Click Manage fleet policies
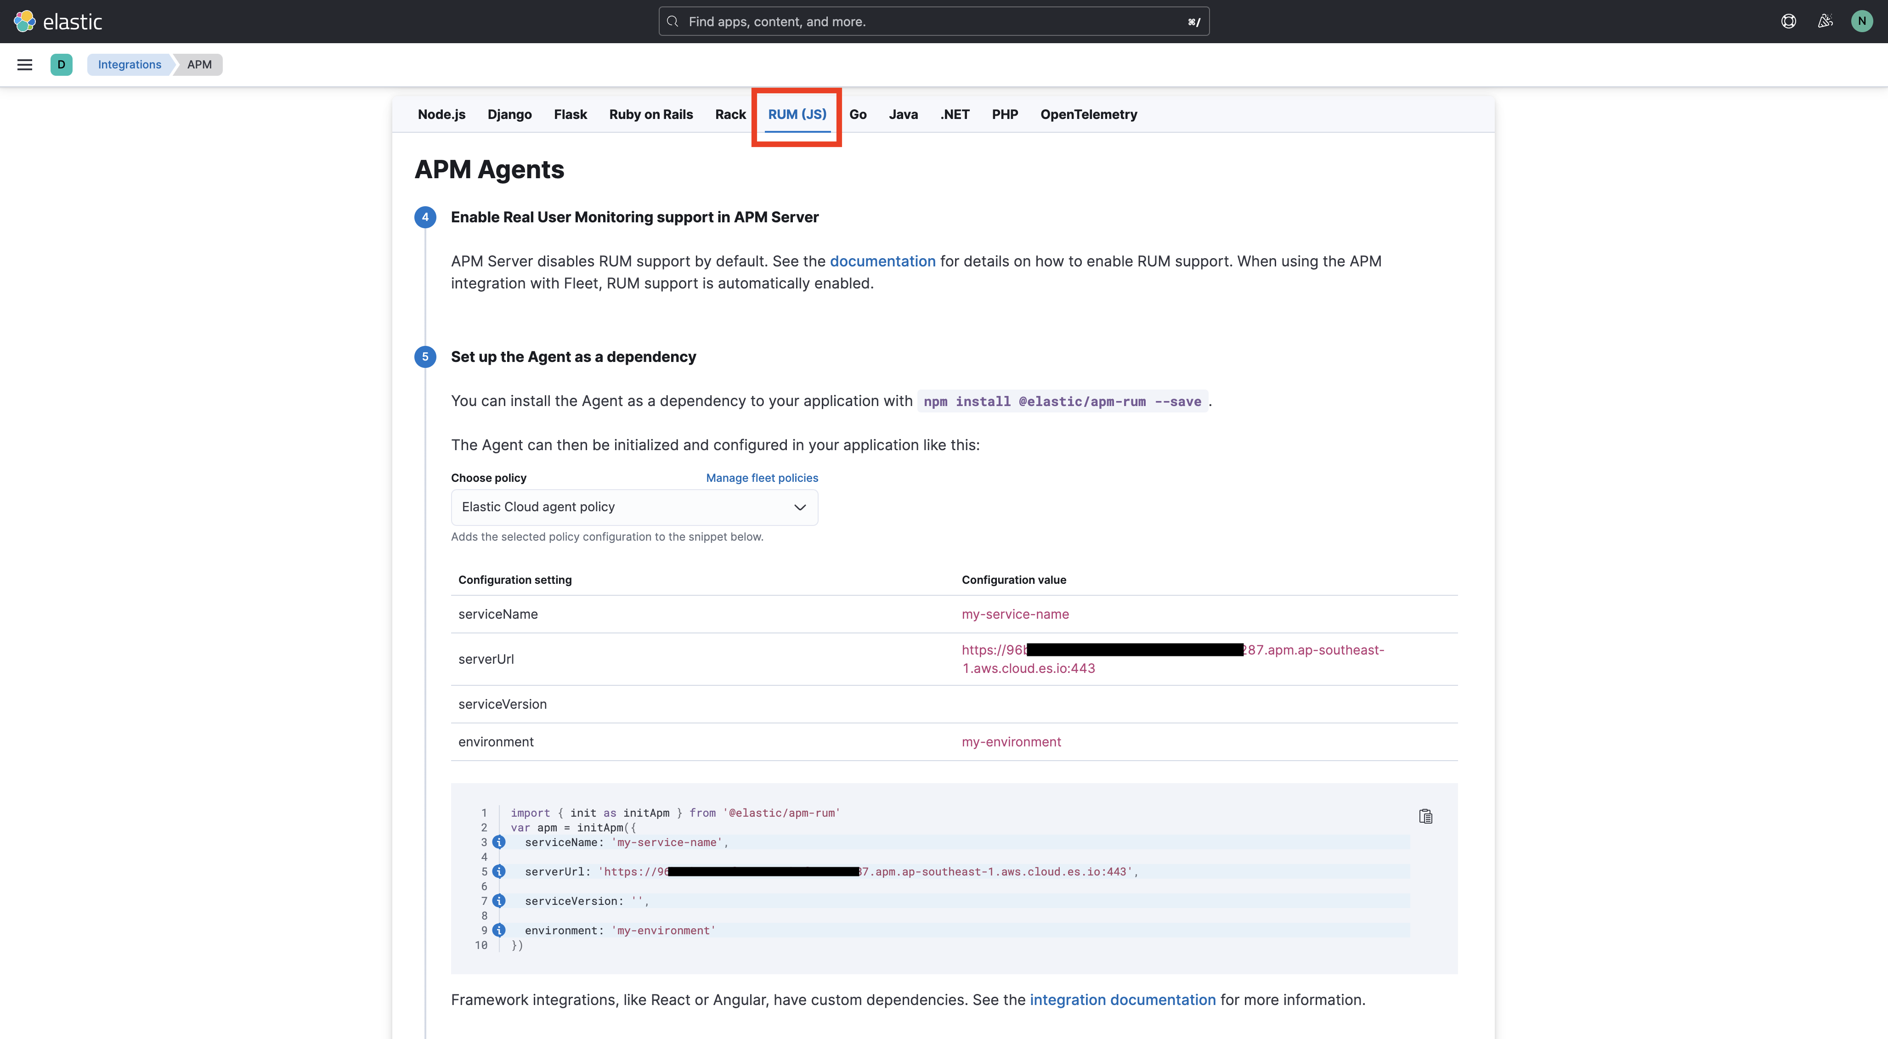 pos(762,477)
